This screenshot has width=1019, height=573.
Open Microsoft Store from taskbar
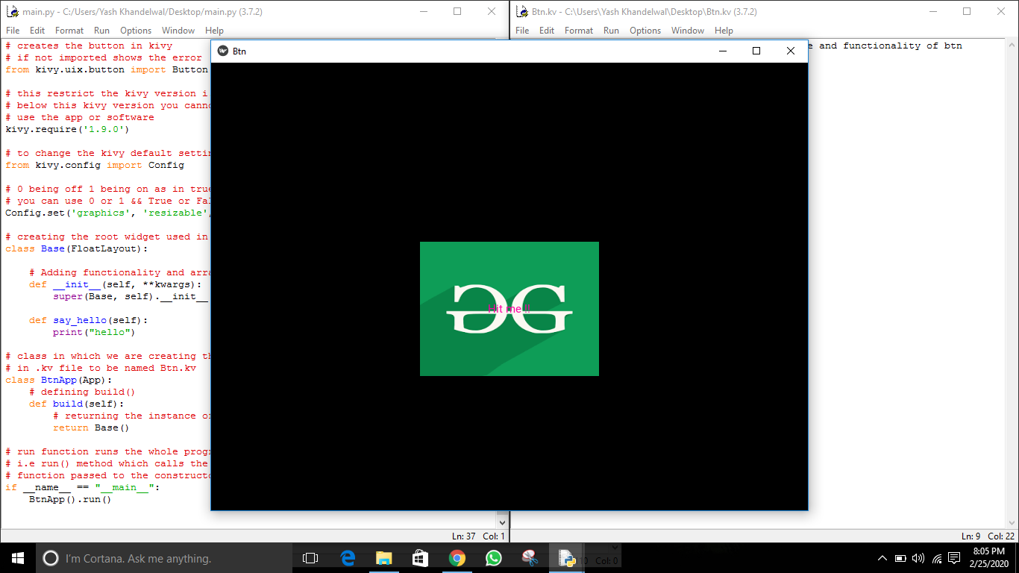click(x=420, y=558)
